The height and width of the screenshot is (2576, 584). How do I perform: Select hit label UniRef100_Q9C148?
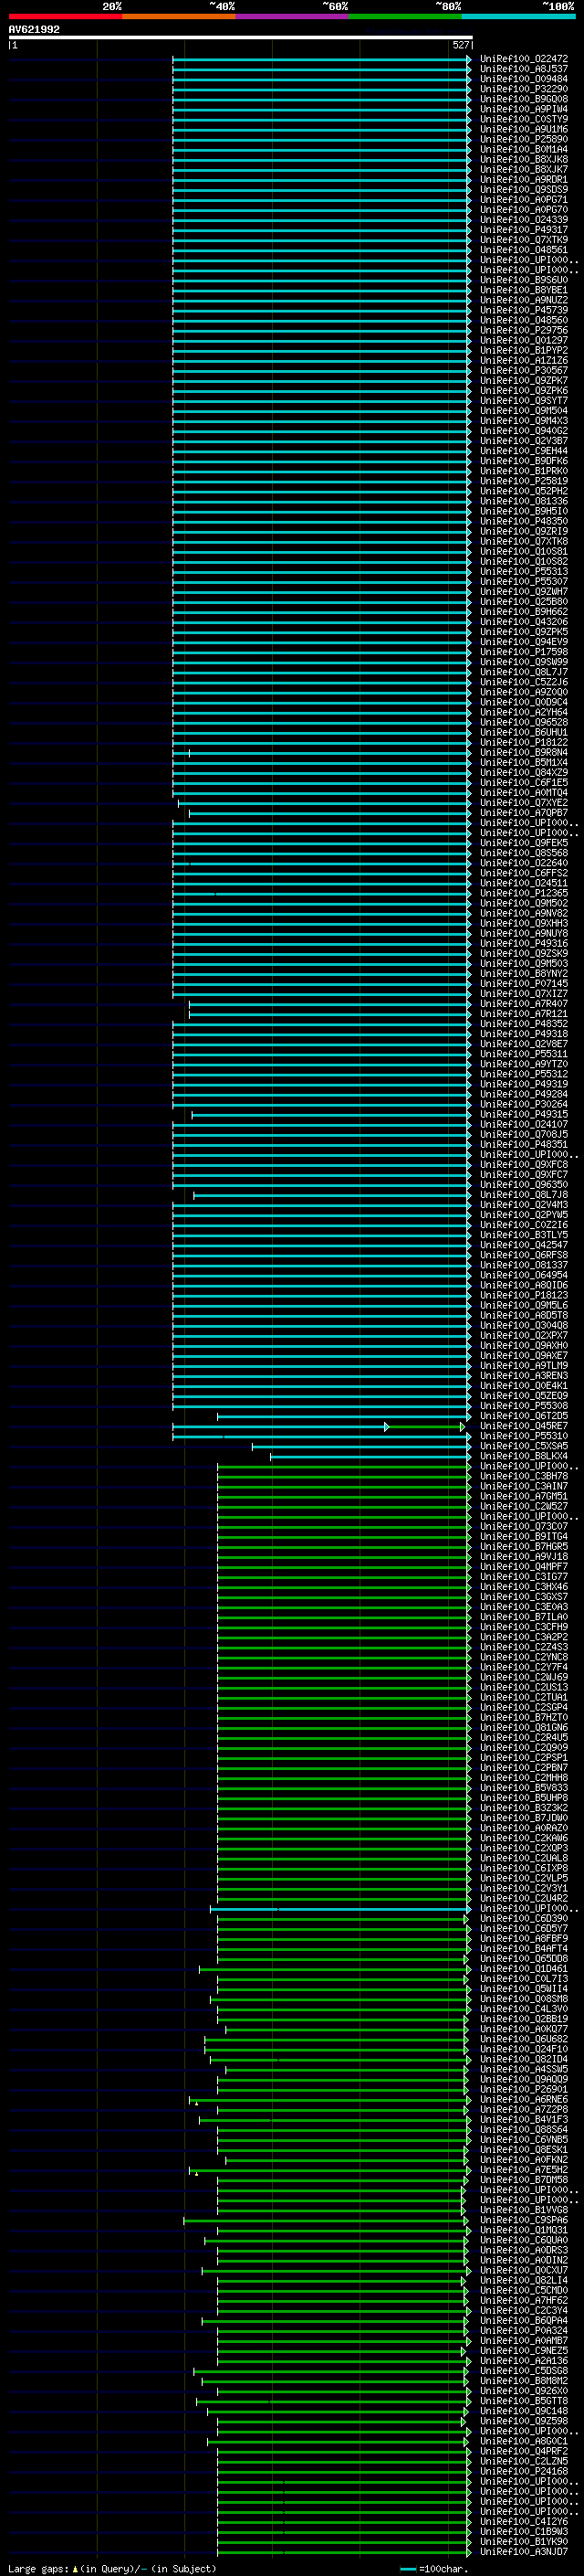(523, 2411)
